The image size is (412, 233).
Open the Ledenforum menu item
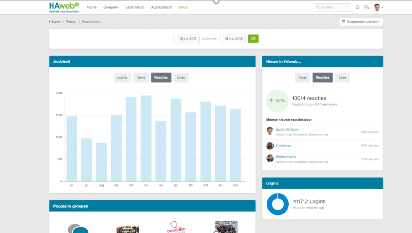point(135,7)
